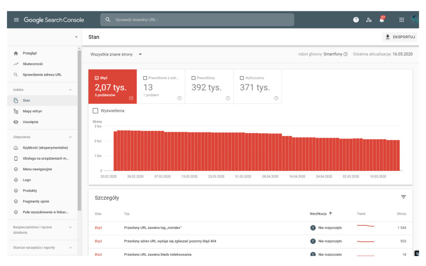Open users and permissions icon

[x=369, y=20]
